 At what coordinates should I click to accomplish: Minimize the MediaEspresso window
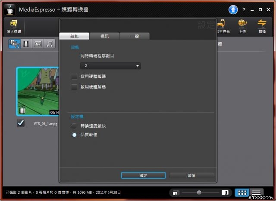click(x=252, y=10)
